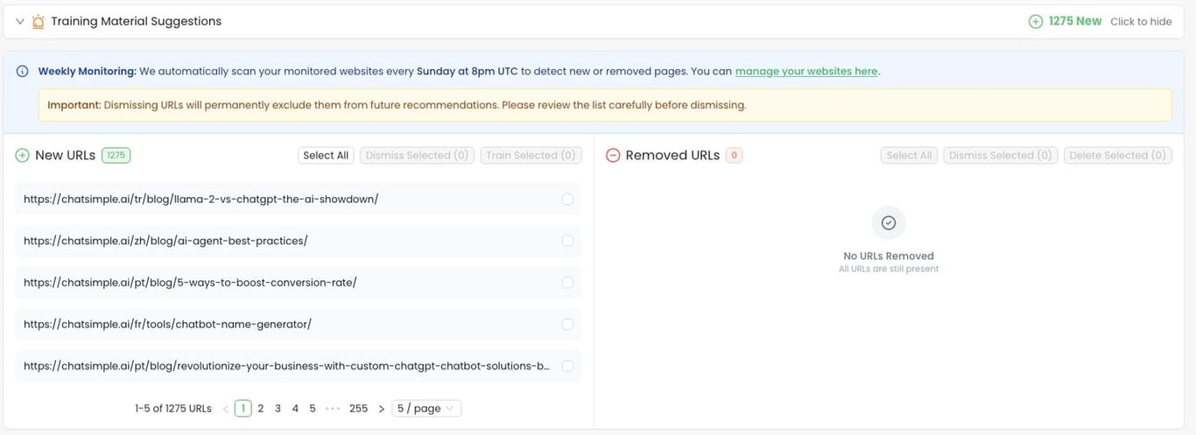Check the llama-2-vs-chatgpt URL checkbox

pyautogui.click(x=567, y=200)
